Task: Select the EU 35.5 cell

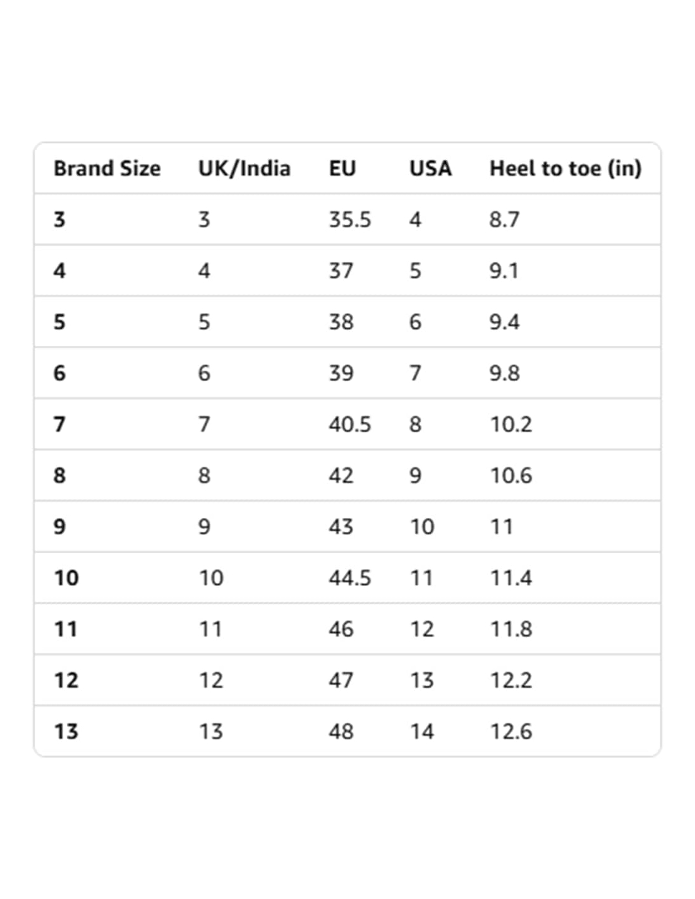Action: 350,219
